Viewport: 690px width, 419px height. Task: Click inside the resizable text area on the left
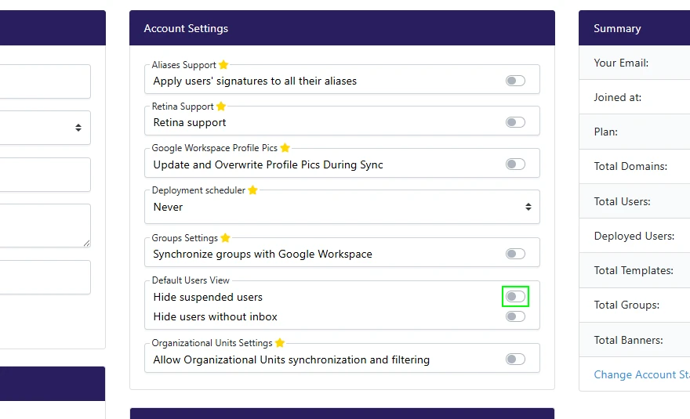coord(43,226)
